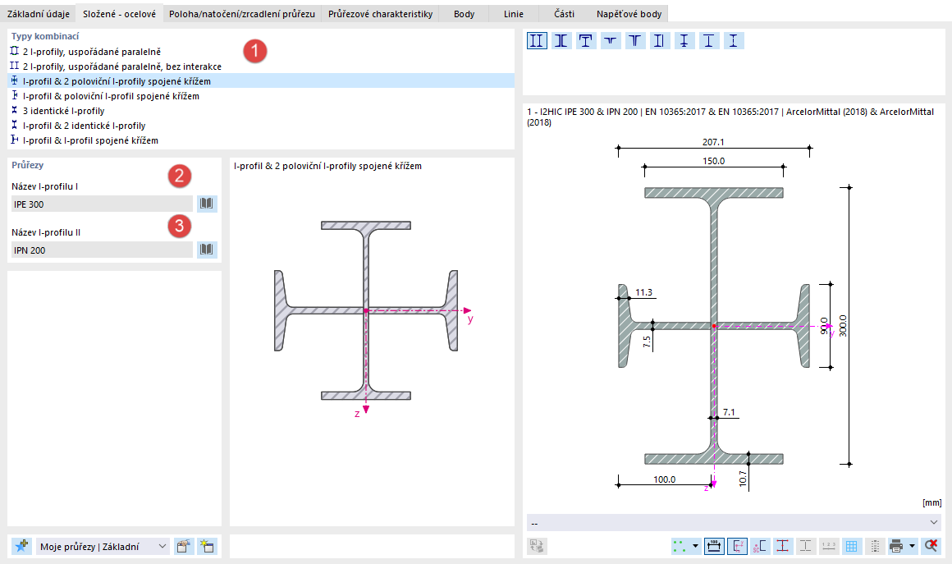Viewport: 952px width, 564px height.
Task: Click the grayed dotted column icon
Action: pyautogui.click(x=875, y=546)
